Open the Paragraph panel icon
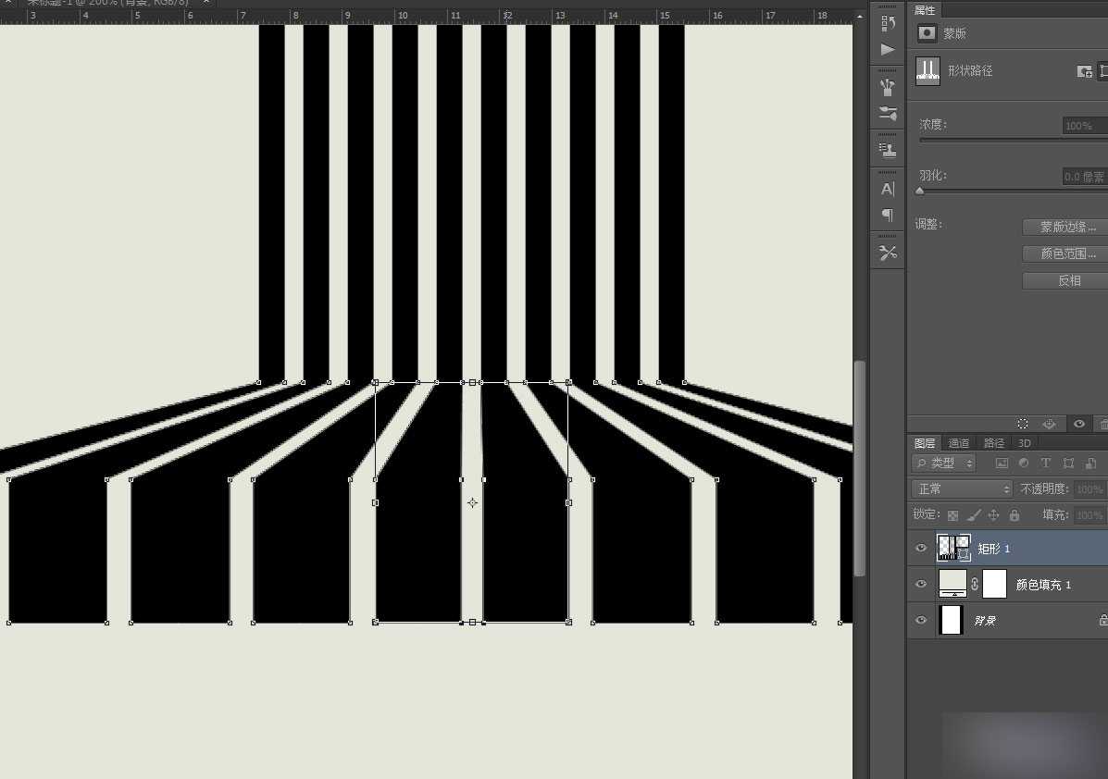Screen dimensions: 1108x779 point(888,215)
